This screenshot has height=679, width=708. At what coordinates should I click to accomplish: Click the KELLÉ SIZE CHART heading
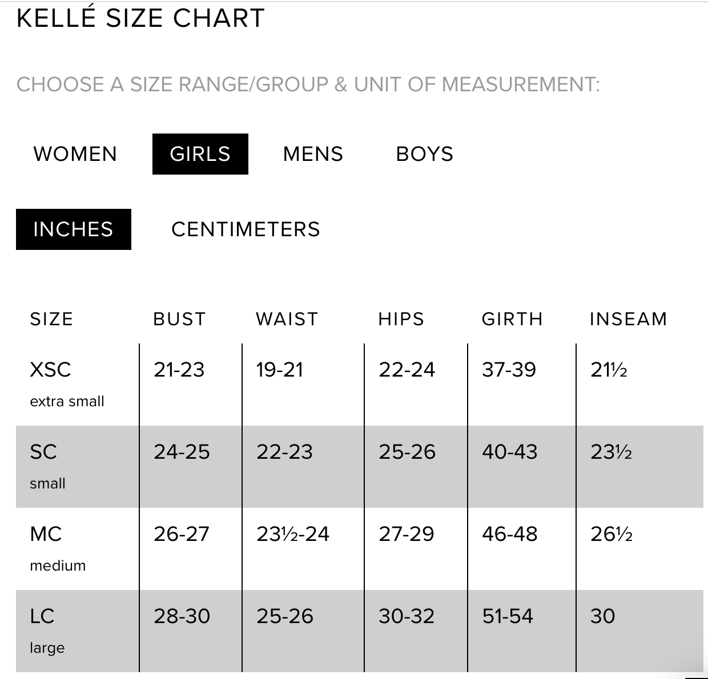[140, 18]
